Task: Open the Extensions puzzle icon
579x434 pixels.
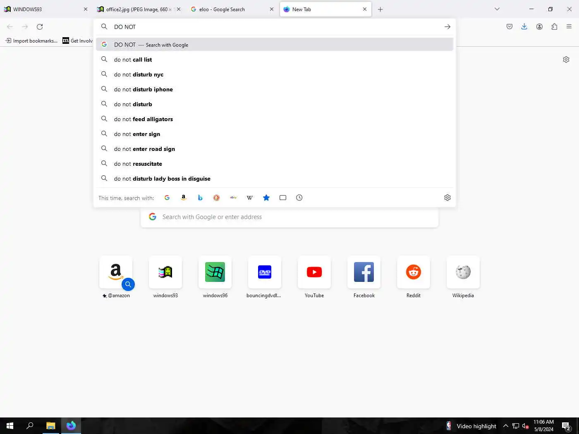Action: (x=554, y=27)
